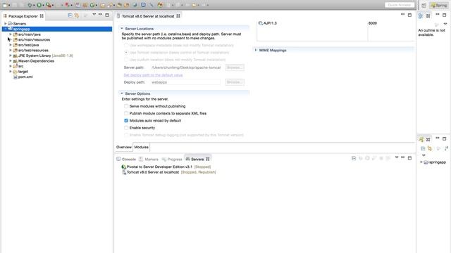Expand the MIME Mappings section
This screenshot has height=253, width=451.
[x=255, y=50]
